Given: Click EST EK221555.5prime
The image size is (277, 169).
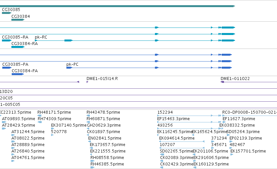Looking at the screenshot, I should pos(108,151).
